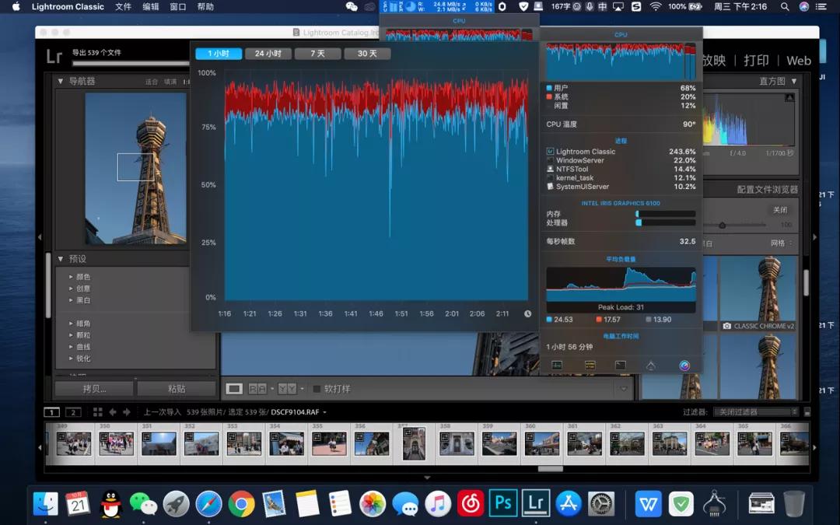840x525 pixels.
Task: Click the 粘贴 button
Action: pyautogui.click(x=177, y=389)
